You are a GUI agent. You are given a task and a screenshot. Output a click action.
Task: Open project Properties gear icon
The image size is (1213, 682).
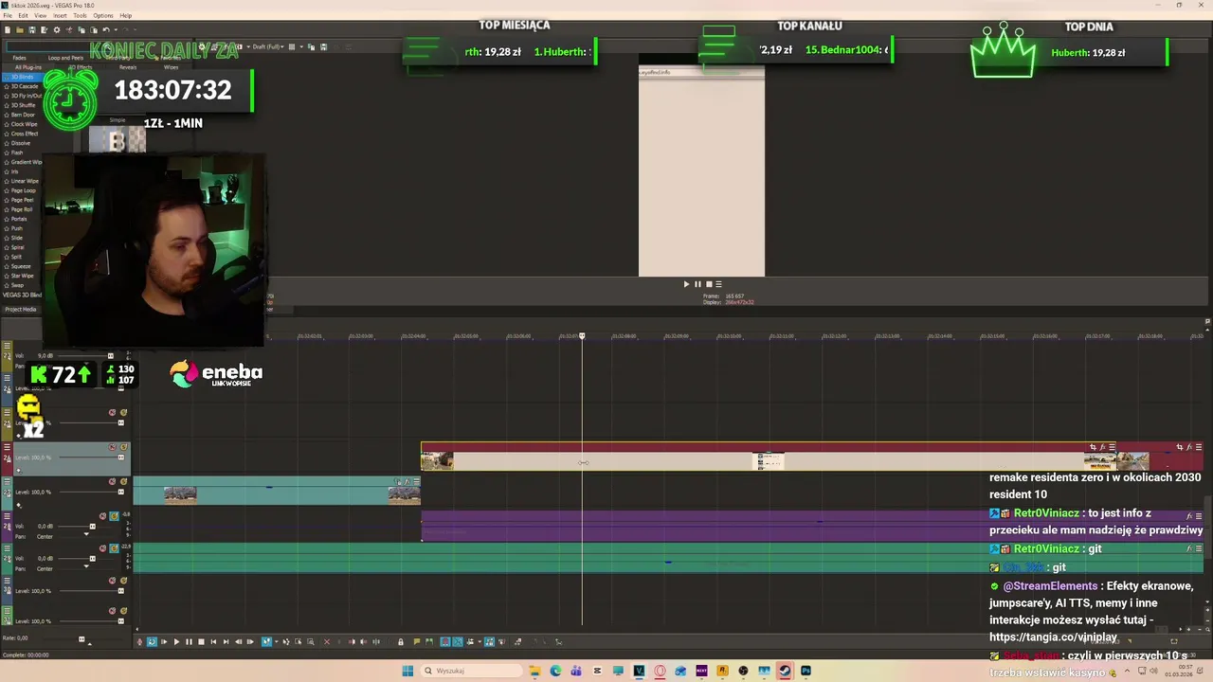tap(57, 29)
